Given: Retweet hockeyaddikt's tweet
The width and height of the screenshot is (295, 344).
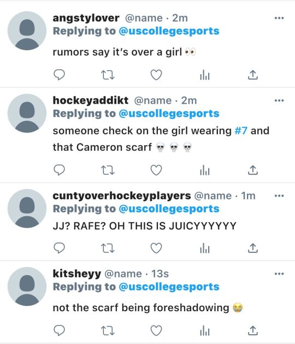Looking at the screenshot, I should click(108, 170).
